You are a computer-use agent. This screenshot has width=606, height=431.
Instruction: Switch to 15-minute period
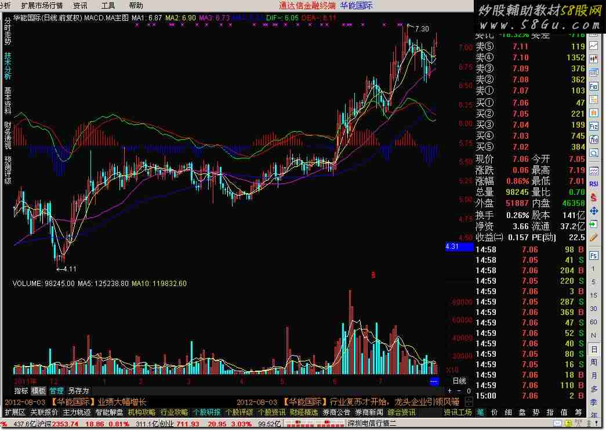pyautogui.click(x=593, y=295)
